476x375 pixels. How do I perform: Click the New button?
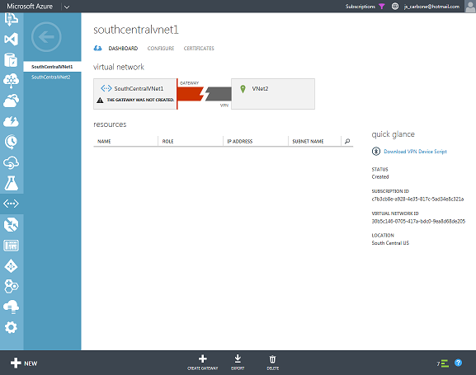point(24,363)
